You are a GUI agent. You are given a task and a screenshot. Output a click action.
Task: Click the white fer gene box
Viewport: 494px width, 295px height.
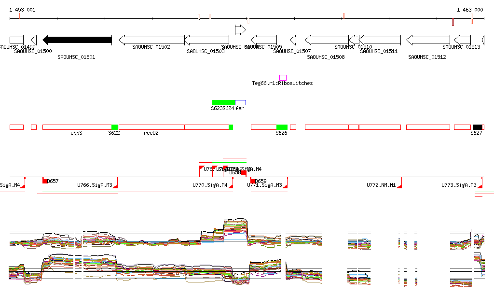241,102
